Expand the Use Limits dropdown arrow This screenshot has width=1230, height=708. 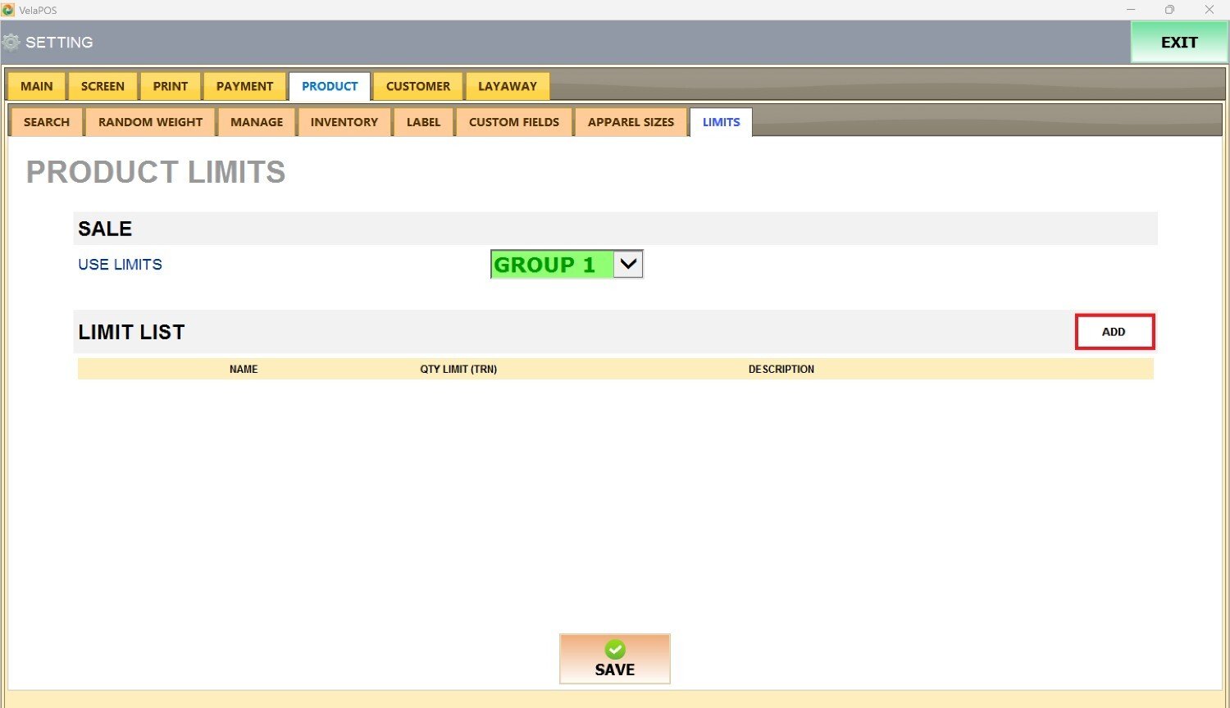(628, 265)
